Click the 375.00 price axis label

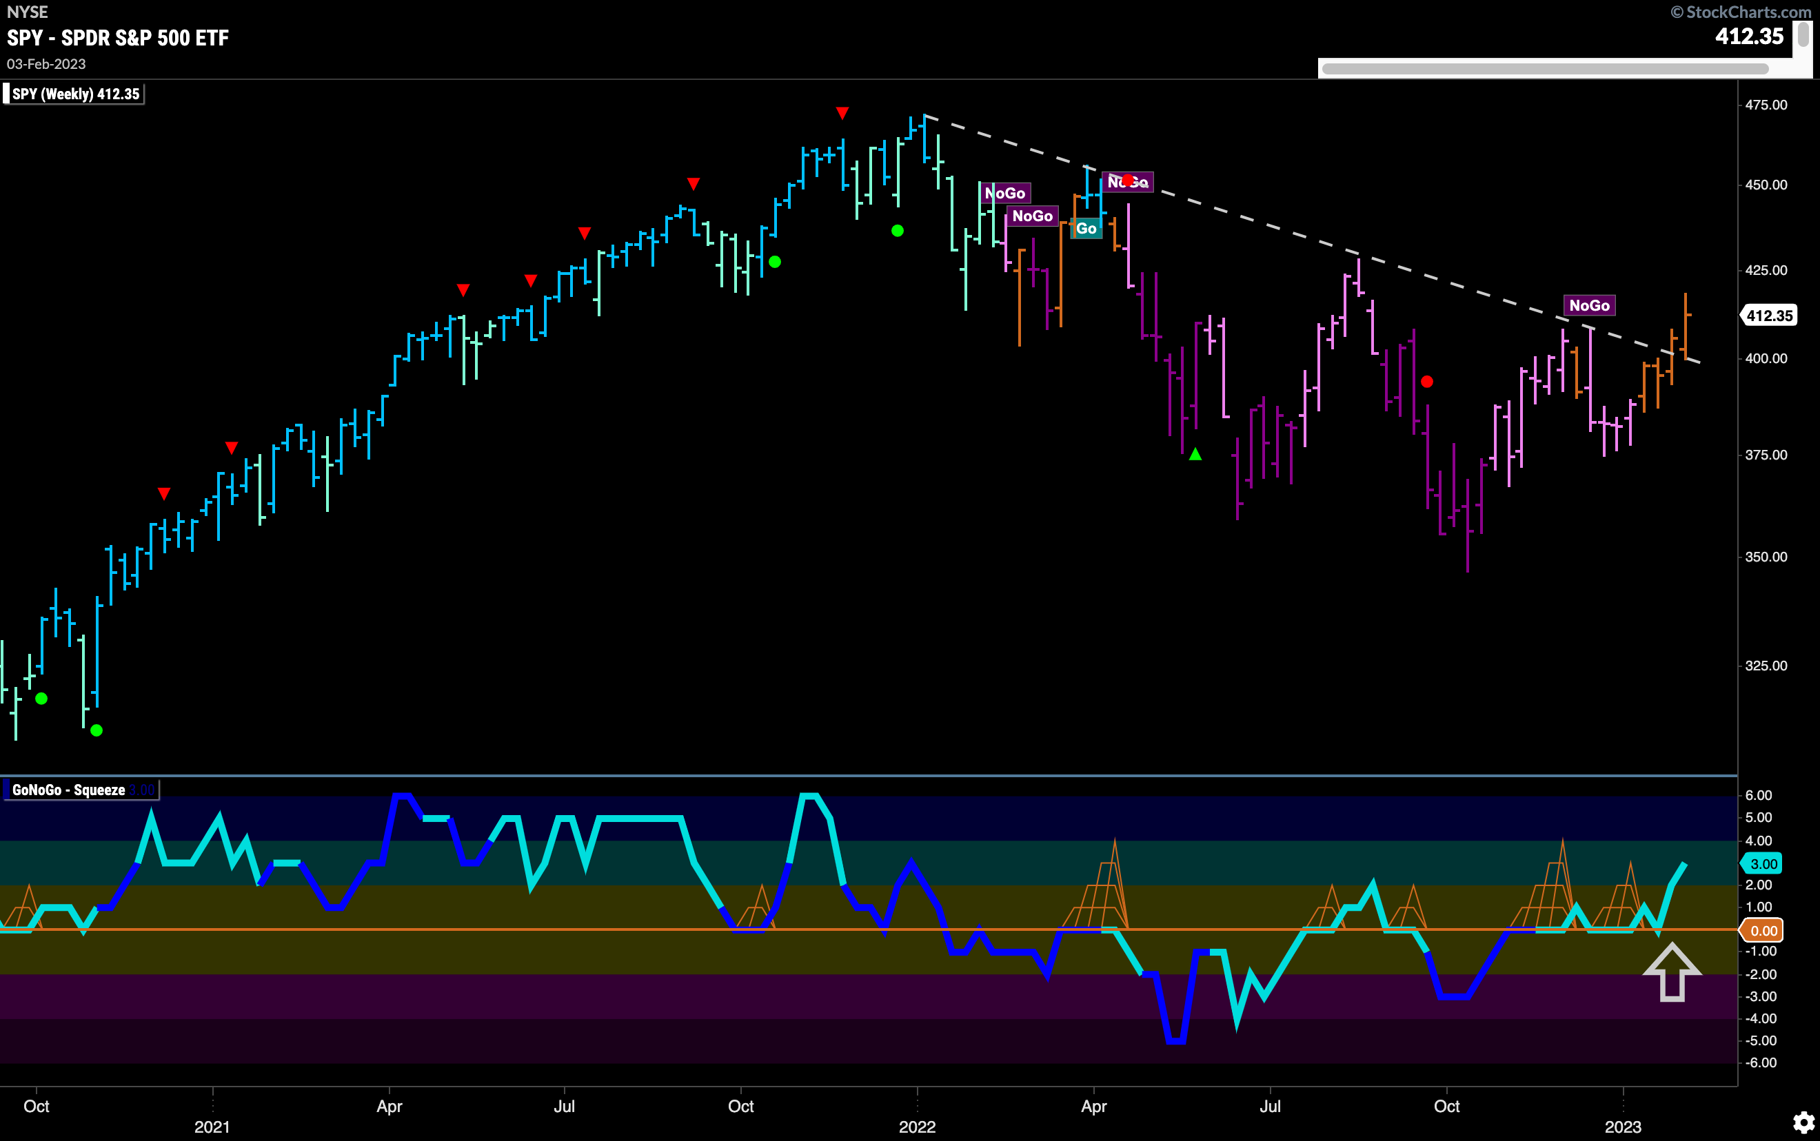[x=1766, y=455]
